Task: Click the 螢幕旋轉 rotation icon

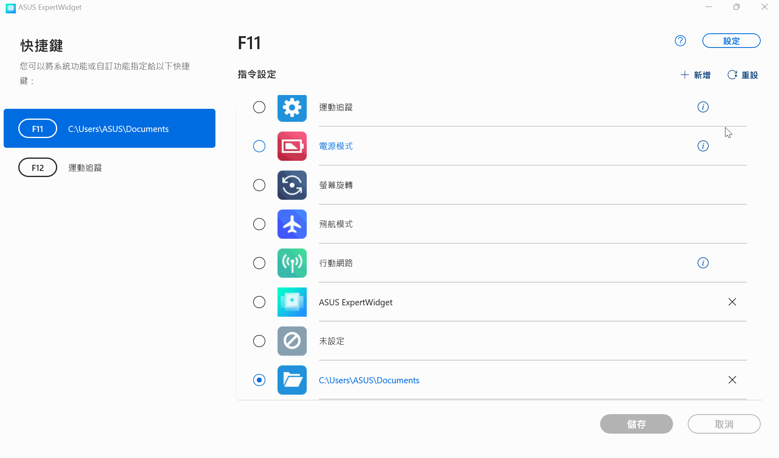Action: pyautogui.click(x=292, y=185)
